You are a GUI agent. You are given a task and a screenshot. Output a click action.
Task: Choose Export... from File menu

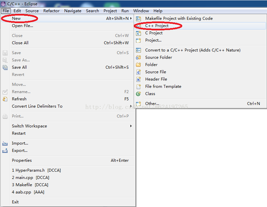click(x=68, y=151)
